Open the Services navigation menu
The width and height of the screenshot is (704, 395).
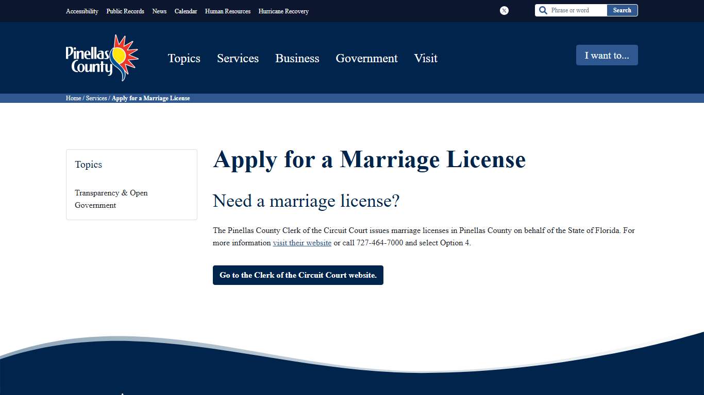(238, 58)
